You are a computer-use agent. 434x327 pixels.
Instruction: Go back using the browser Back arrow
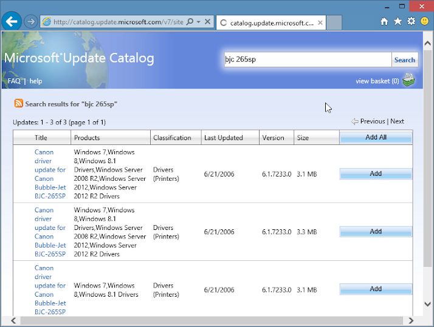(x=12, y=21)
